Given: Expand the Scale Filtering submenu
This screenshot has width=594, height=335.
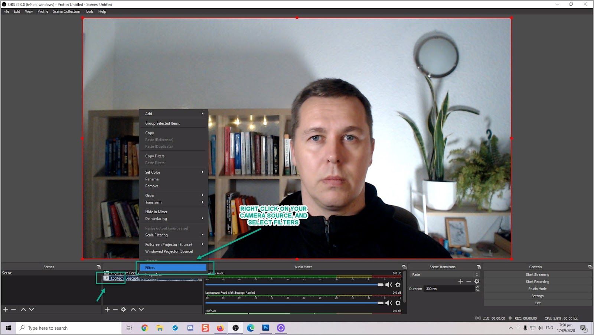Looking at the screenshot, I should 173,235.
